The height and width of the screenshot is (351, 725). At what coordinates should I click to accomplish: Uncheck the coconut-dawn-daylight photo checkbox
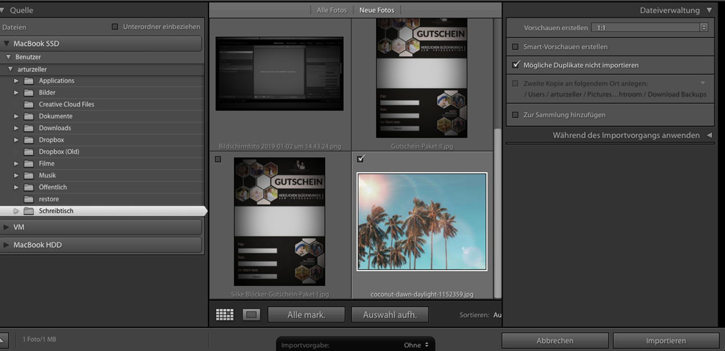click(x=361, y=159)
